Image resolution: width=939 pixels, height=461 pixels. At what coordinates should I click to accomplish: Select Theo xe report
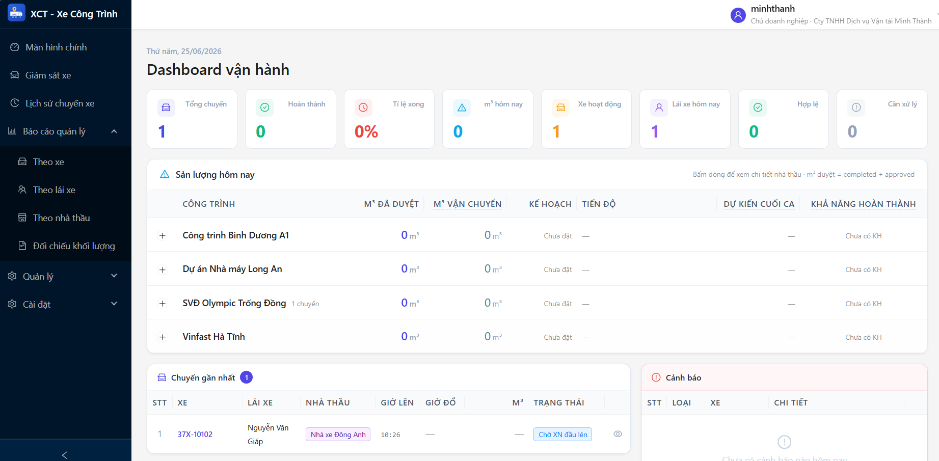click(66, 162)
